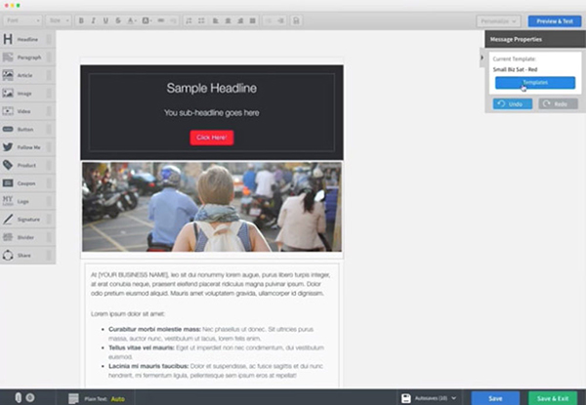Grab the Headline block drag handle
586x405 pixels.
coord(49,39)
